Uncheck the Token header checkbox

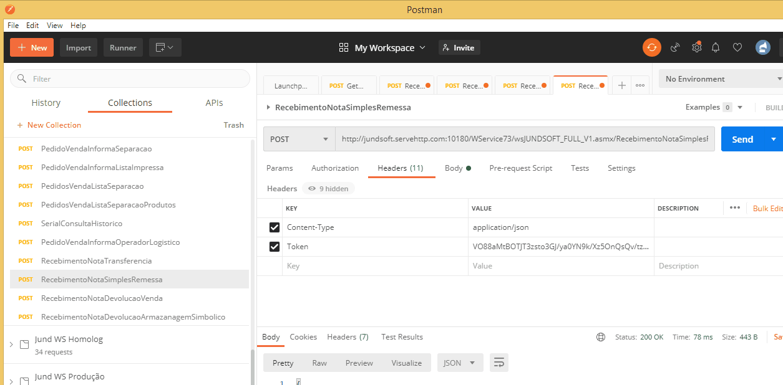click(x=274, y=247)
